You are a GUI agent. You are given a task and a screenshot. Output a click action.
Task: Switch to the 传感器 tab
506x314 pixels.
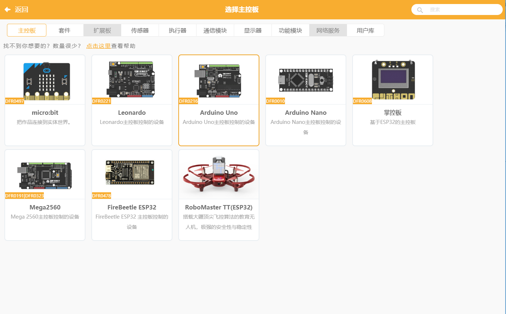pos(140,30)
